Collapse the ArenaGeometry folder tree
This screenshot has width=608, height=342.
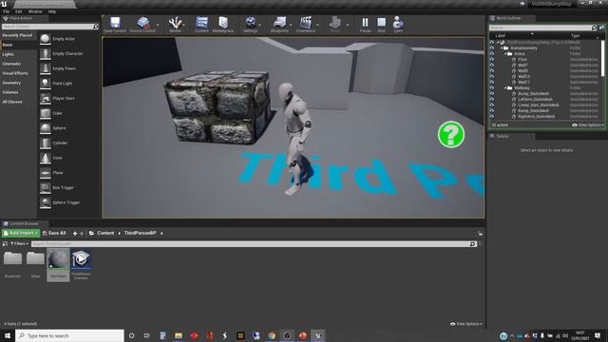click(502, 48)
